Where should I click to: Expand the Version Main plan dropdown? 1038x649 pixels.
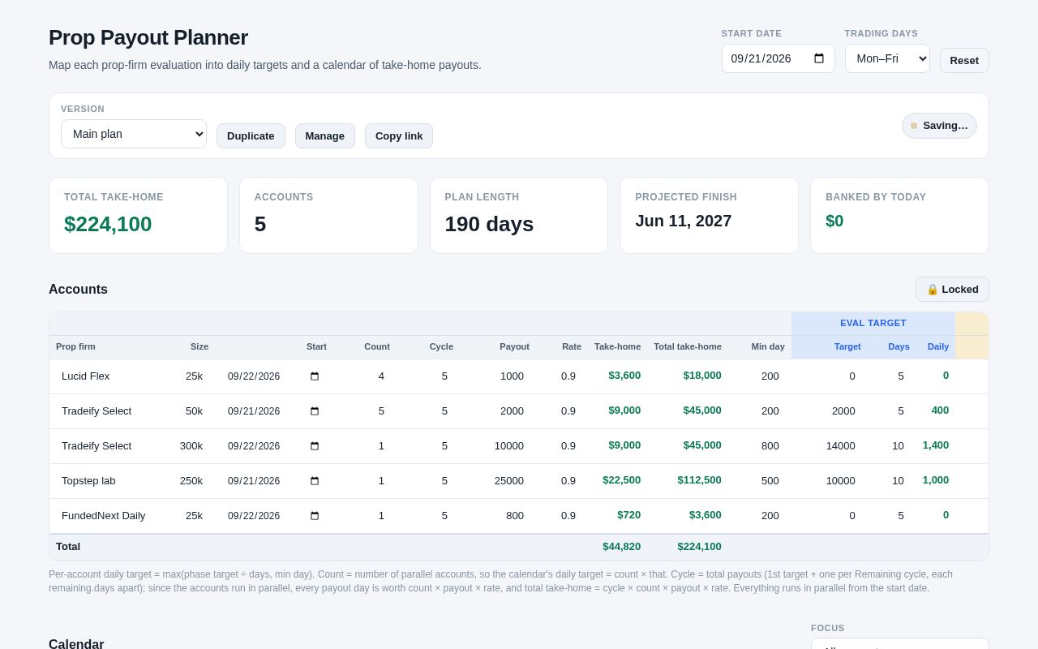pyautogui.click(x=134, y=134)
